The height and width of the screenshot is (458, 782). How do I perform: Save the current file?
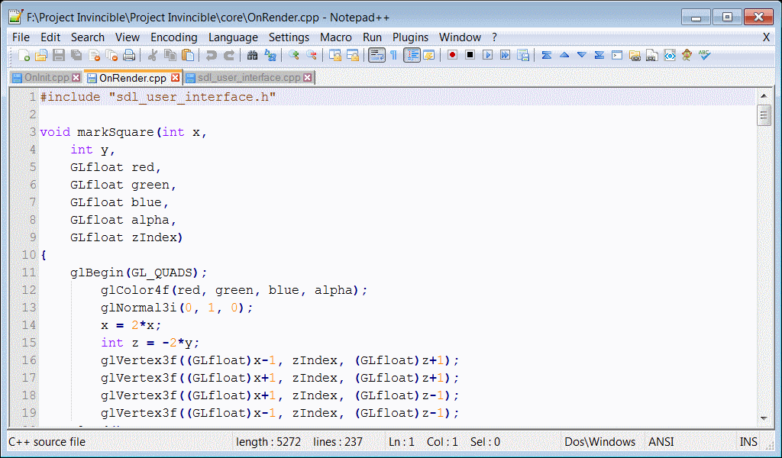point(60,55)
